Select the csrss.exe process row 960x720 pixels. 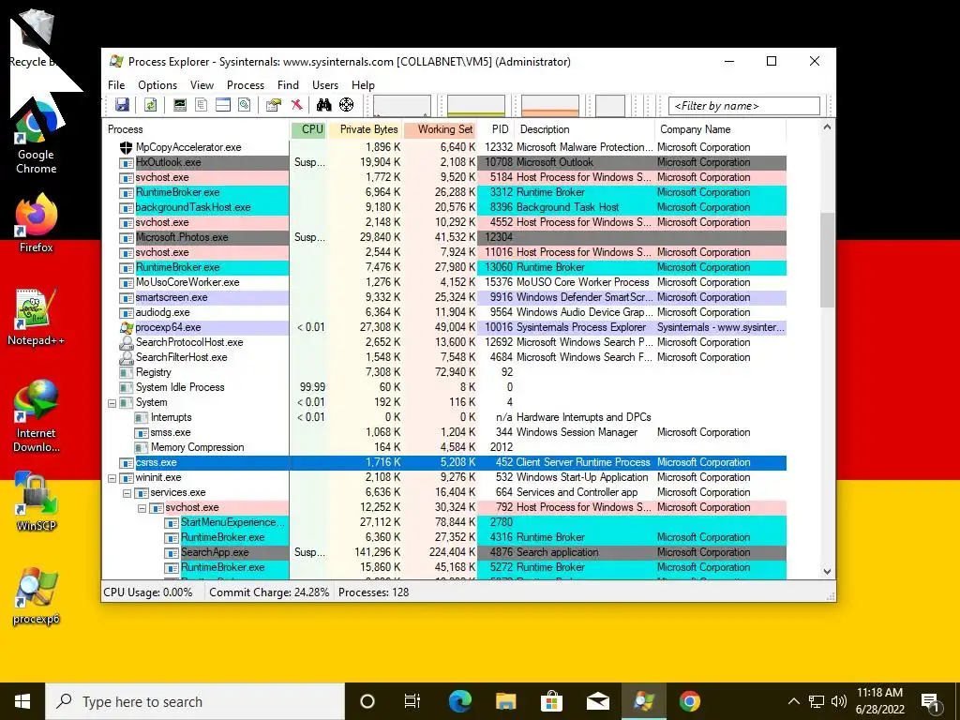click(x=444, y=463)
